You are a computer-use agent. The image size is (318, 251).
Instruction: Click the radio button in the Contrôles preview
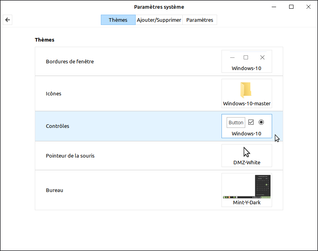click(261, 122)
